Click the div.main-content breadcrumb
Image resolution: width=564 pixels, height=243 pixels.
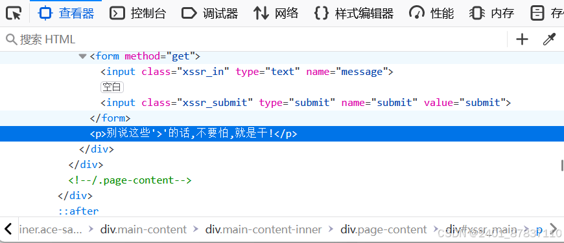click(143, 229)
